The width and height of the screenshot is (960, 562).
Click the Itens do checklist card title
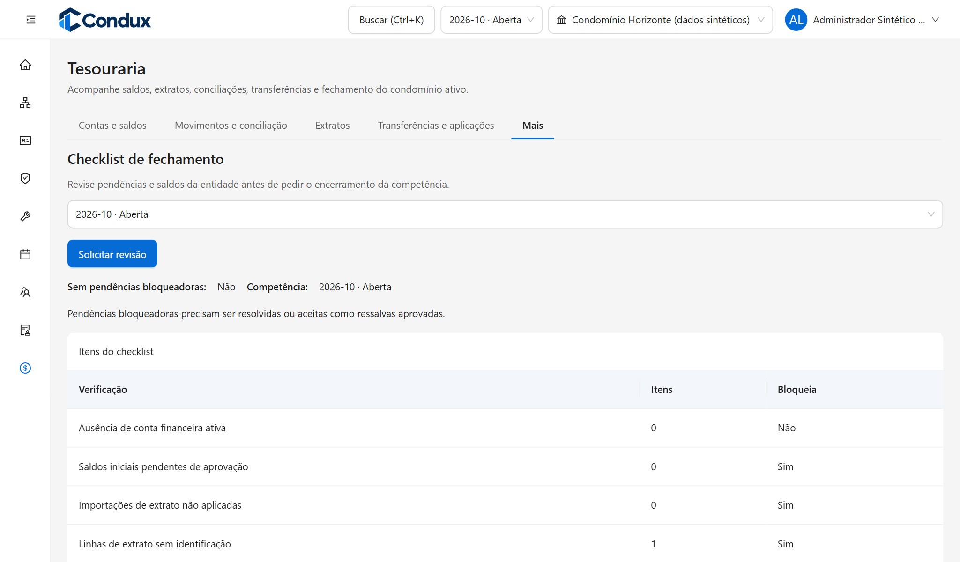click(x=116, y=352)
